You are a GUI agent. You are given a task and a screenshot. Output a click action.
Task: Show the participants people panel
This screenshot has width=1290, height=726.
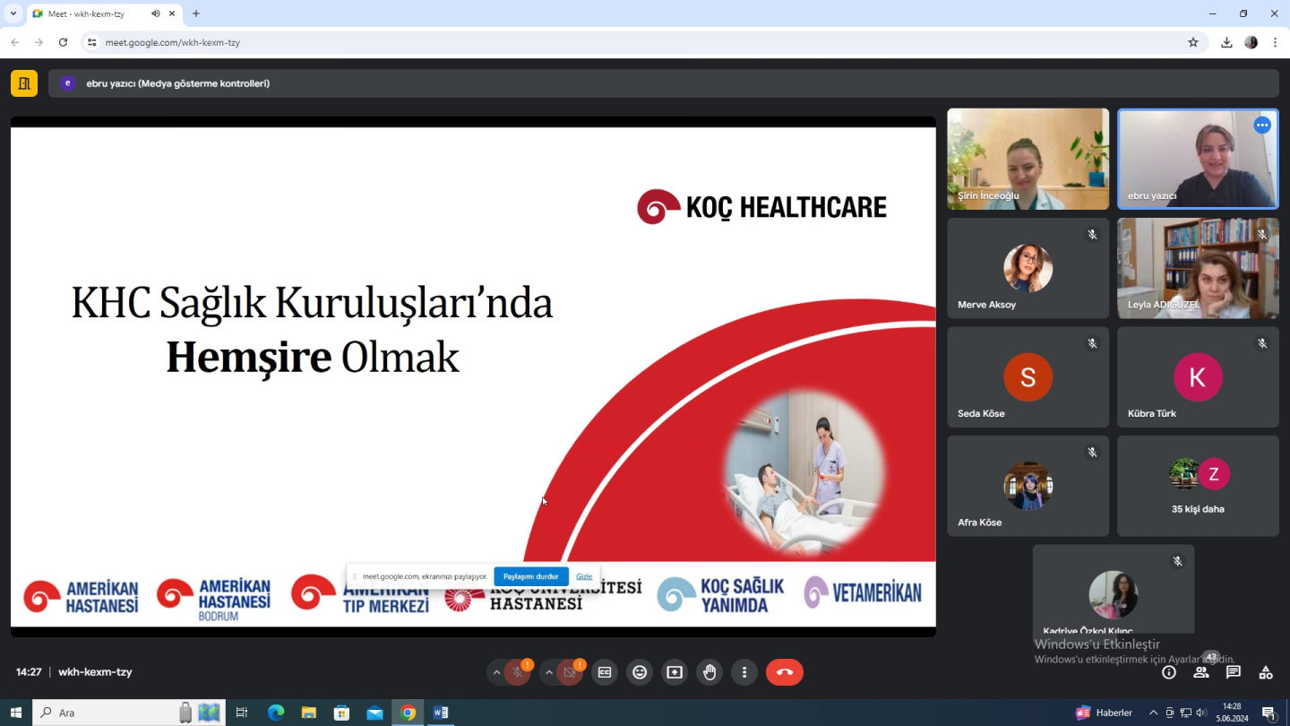click(x=1201, y=672)
